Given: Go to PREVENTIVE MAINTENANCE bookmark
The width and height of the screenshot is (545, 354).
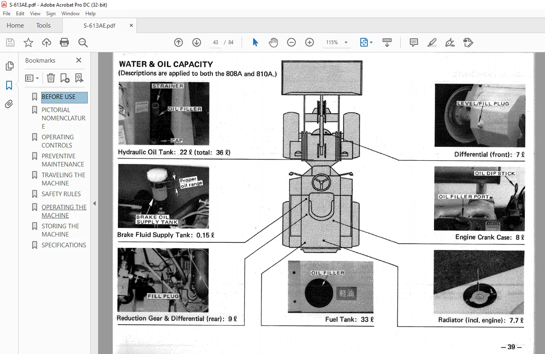Looking at the screenshot, I should click(63, 160).
